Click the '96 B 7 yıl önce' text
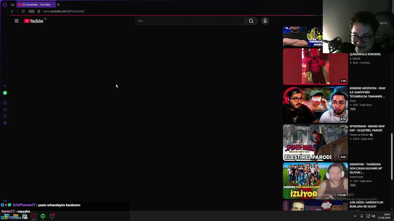394x221 pixels. (360, 63)
